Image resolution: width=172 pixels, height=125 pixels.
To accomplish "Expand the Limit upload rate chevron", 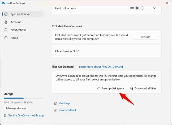I will tap(154, 8).
